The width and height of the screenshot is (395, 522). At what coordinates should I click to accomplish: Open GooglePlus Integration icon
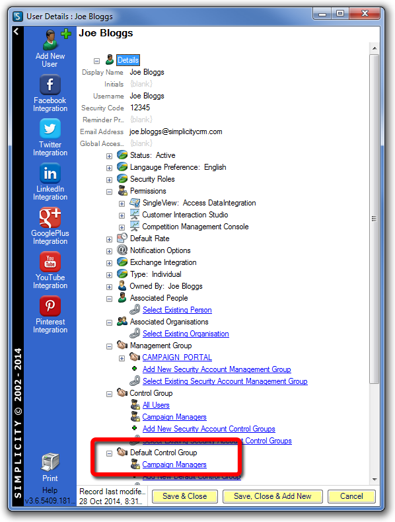click(x=50, y=217)
